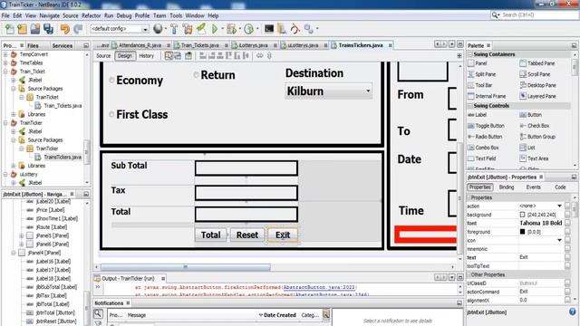Viewport: 580px width, 326px height.
Task: Open the Destination Kilburn combo box
Action: point(329,91)
